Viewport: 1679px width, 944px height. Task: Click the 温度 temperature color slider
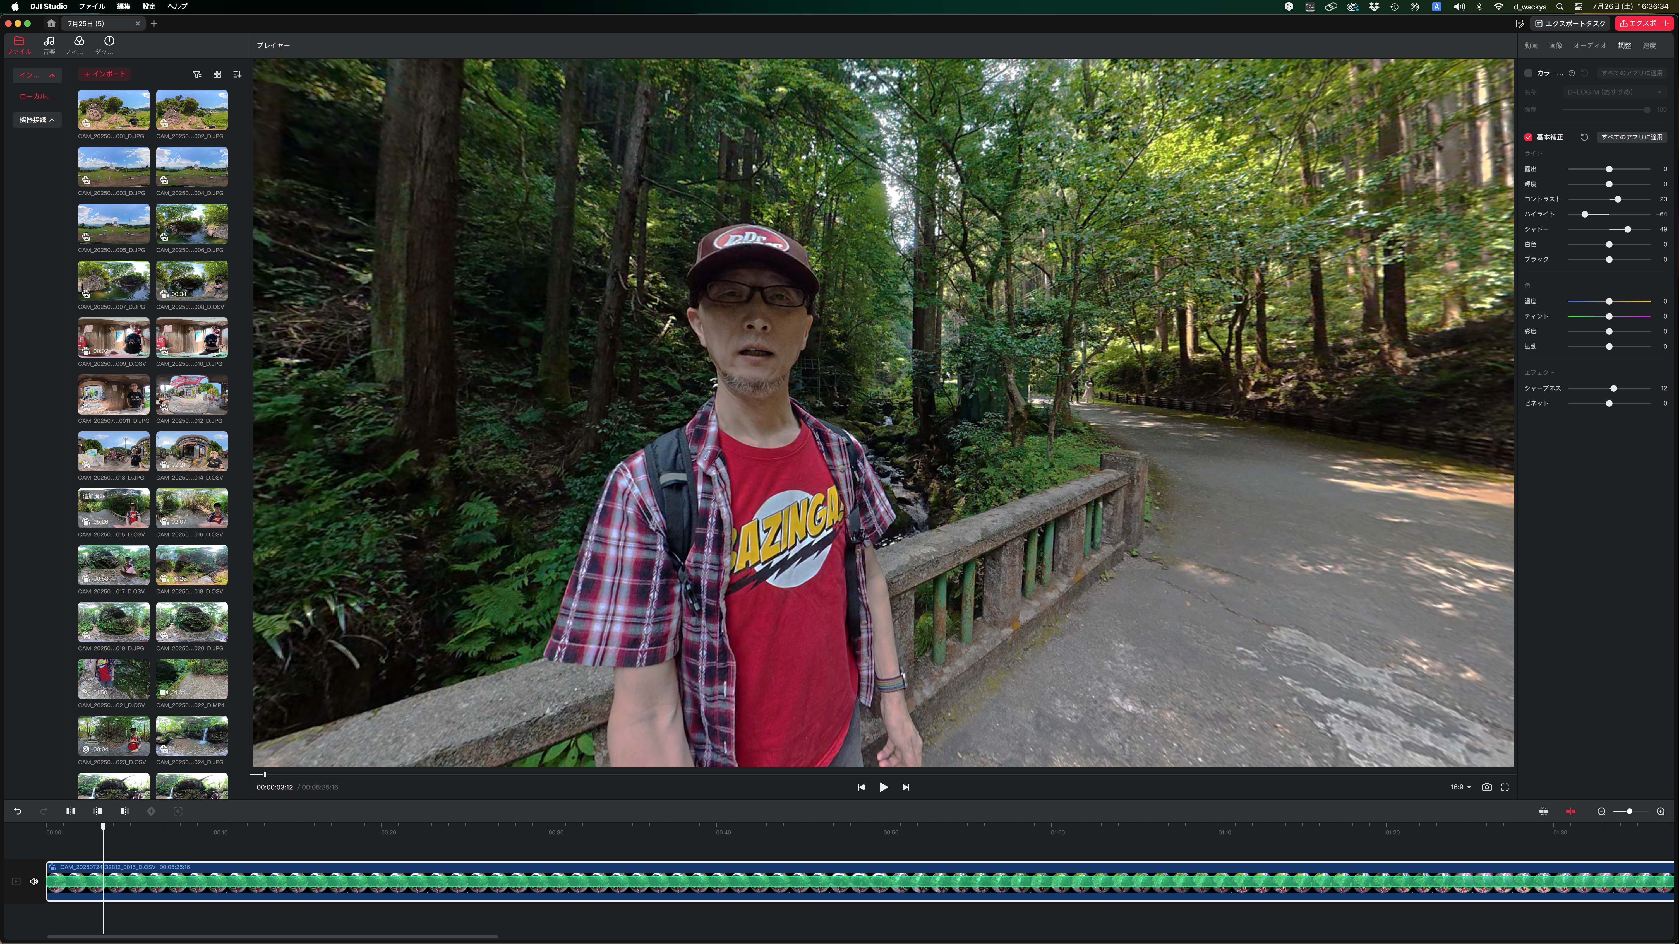(1609, 302)
